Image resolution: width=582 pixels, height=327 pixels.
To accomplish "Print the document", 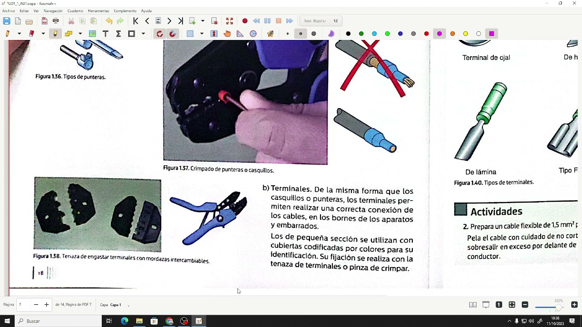I will point(56,21).
